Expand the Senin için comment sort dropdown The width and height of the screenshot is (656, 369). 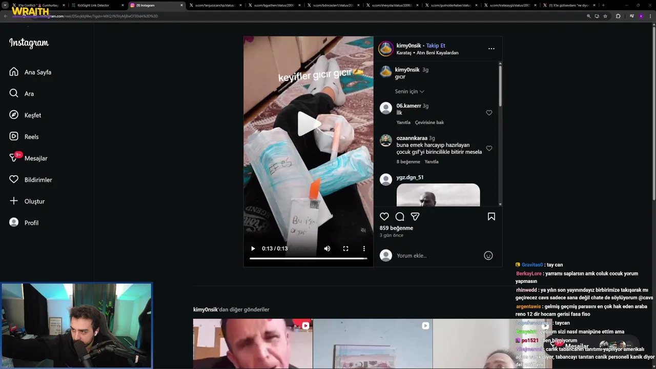[x=409, y=92]
